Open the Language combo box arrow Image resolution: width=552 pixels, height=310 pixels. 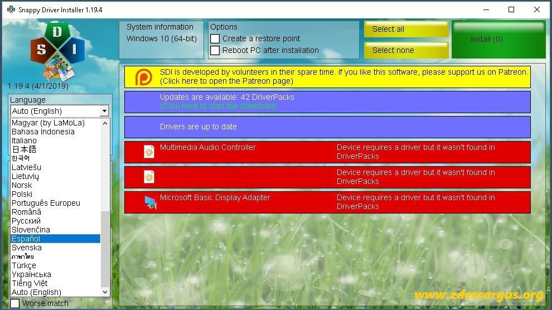point(105,111)
